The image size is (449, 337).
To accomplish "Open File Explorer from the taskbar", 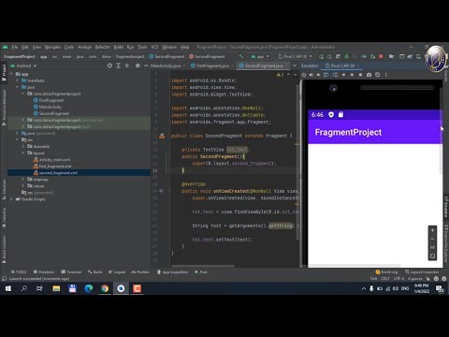I will 56,288.
